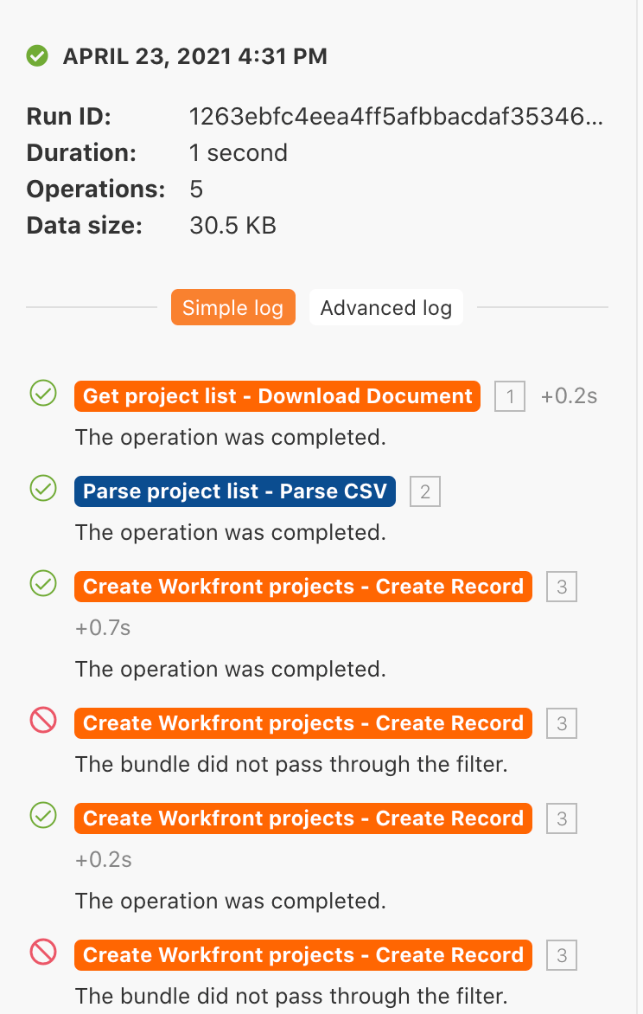This screenshot has width=643, height=1014.
Task: Click number 1 badge after Download Document
Action: pyautogui.click(x=510, y=397)
